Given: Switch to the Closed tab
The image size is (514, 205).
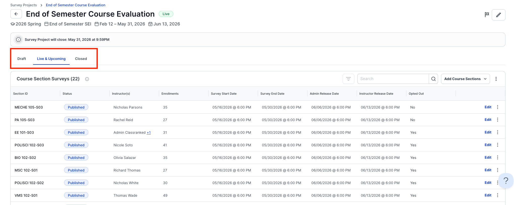Looking at the screenshot, I should click(x=81, y=59).
